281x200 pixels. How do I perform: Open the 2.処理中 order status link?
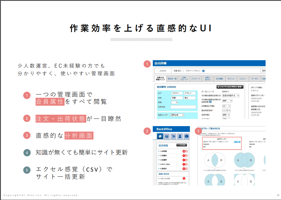click(x=163, y=155)
